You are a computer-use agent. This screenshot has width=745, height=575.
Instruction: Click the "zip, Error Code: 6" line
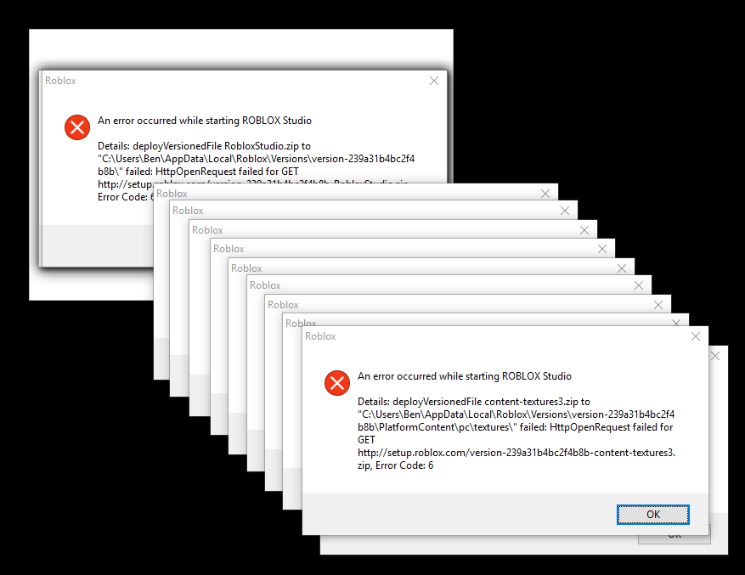395,465
